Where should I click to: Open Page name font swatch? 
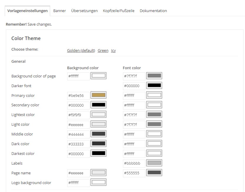tap(154, 173)
